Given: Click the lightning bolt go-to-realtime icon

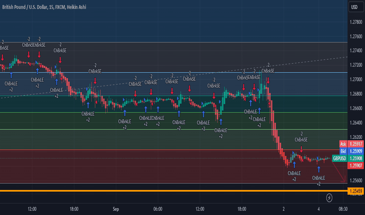Looking at the screenshot, I should coord(329,198).
